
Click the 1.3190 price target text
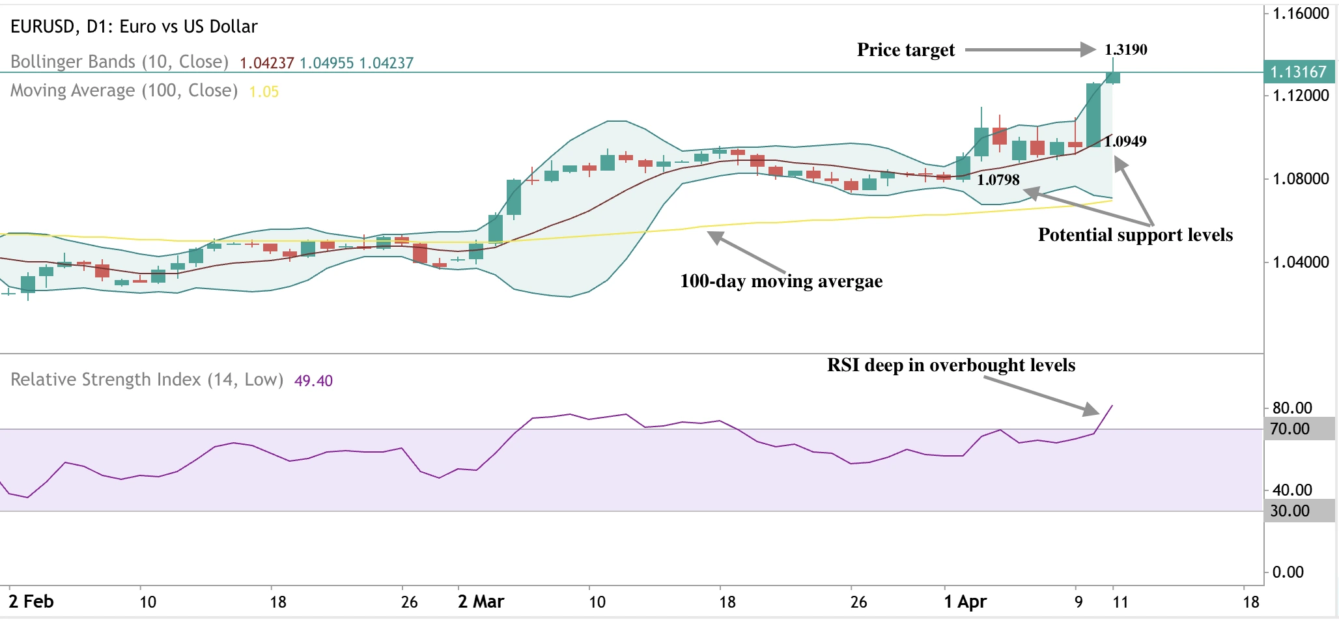[1127, 47]
